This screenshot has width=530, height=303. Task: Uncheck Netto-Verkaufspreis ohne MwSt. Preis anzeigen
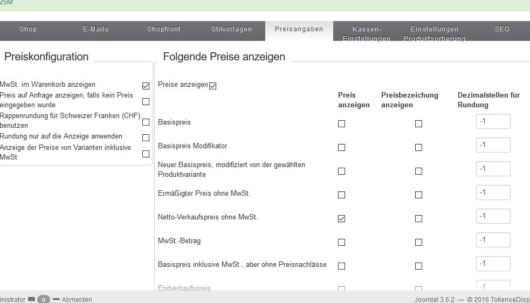[341, 218]
